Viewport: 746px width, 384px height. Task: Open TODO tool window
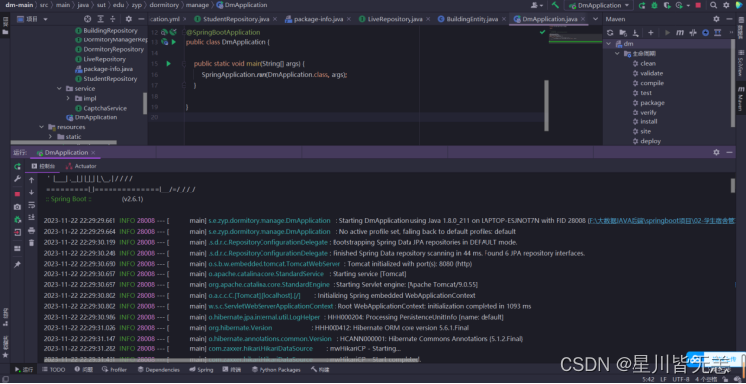point(53,370)
